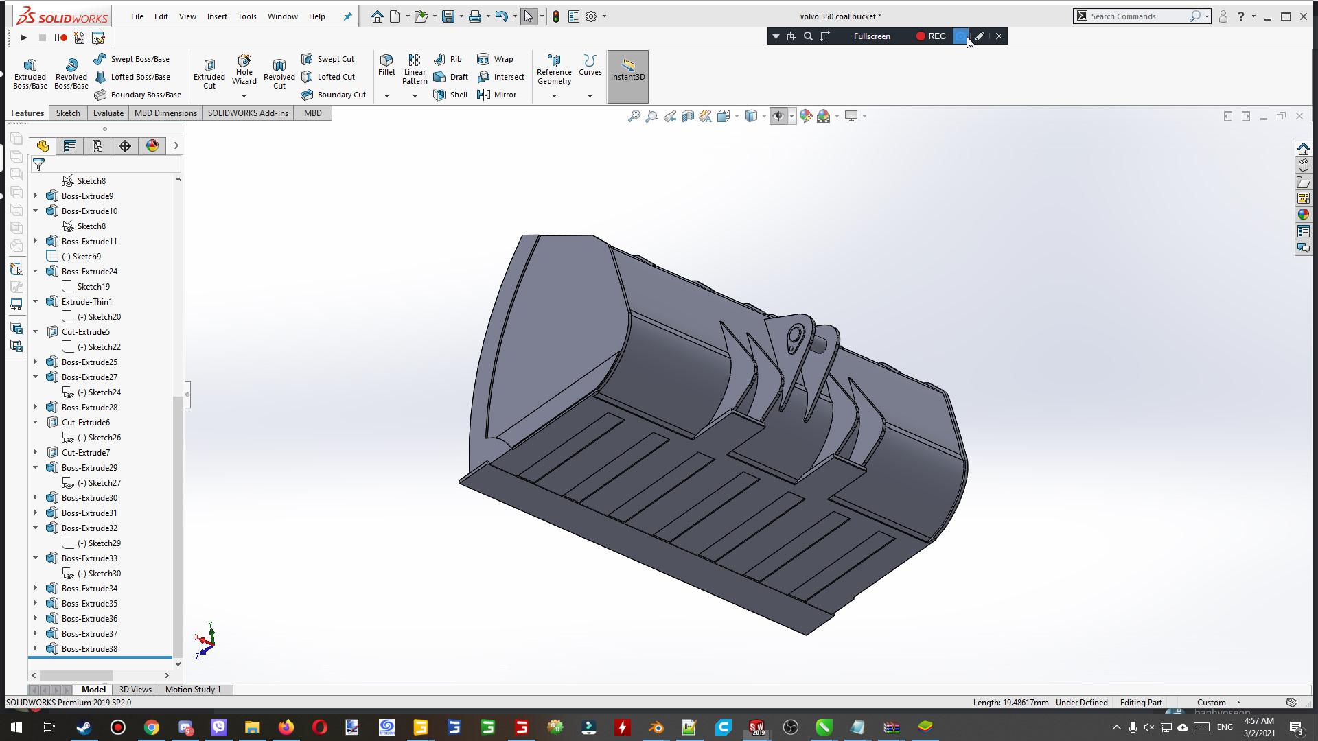Open the Appearances color wheel pane

[1303, 214]
